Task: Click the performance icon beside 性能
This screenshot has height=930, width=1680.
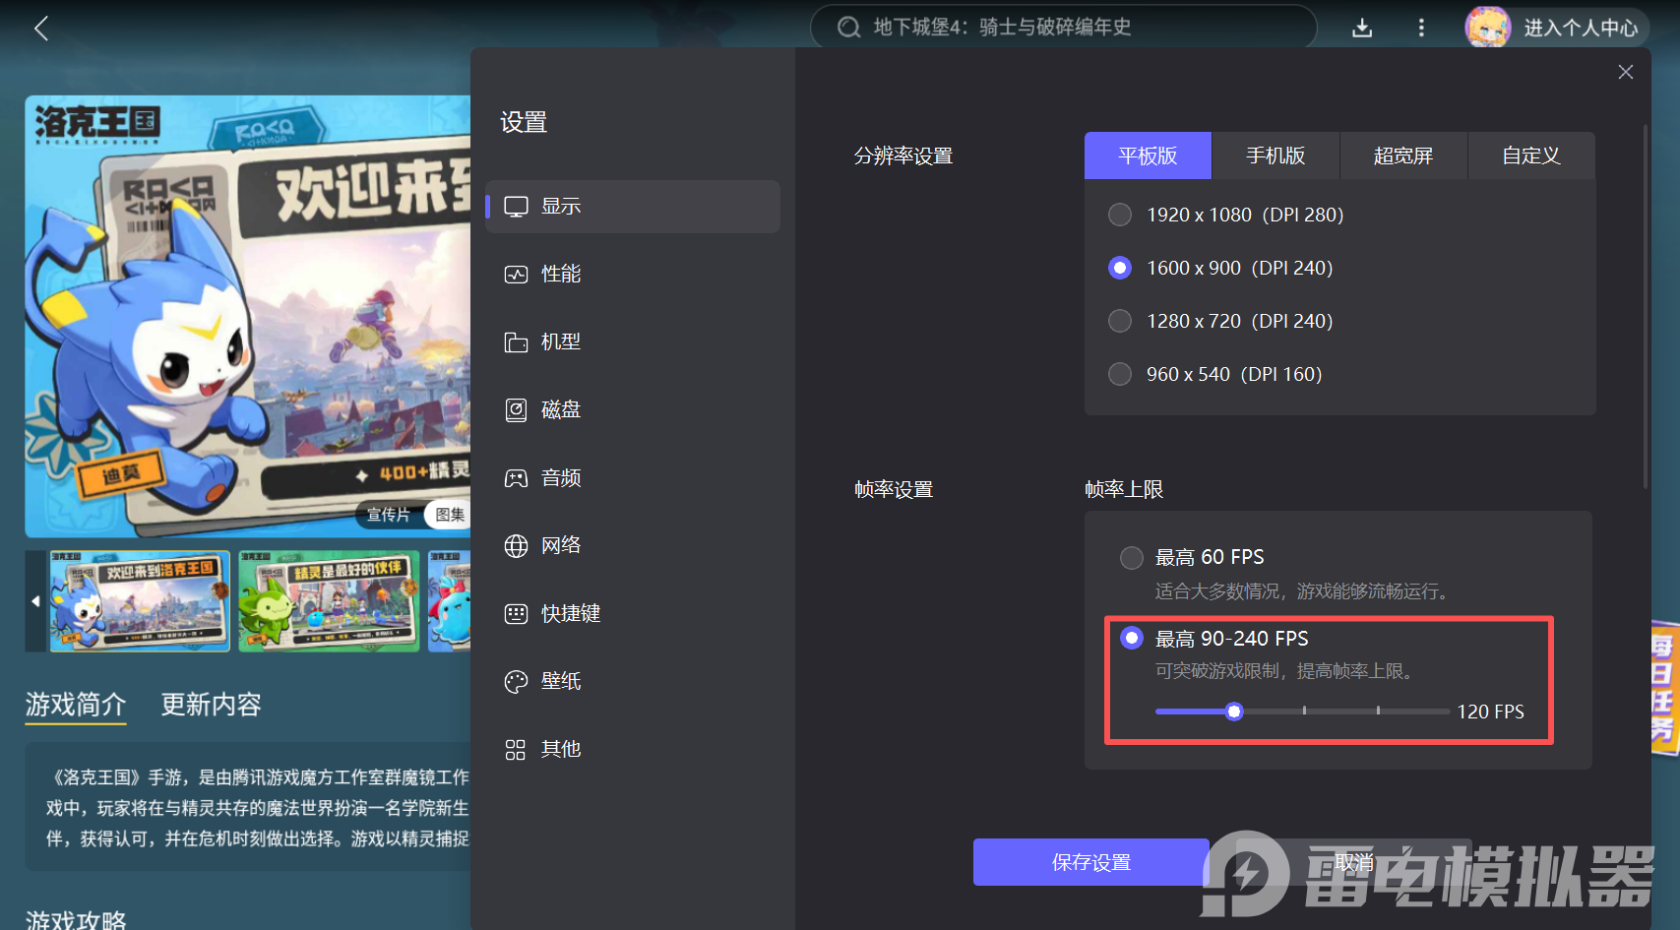Action: pos(517,275)
